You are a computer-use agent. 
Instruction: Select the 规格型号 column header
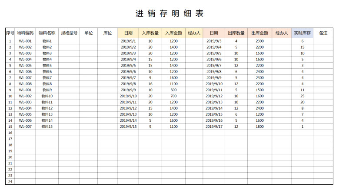pyautogui.click(x=69, y=33)
